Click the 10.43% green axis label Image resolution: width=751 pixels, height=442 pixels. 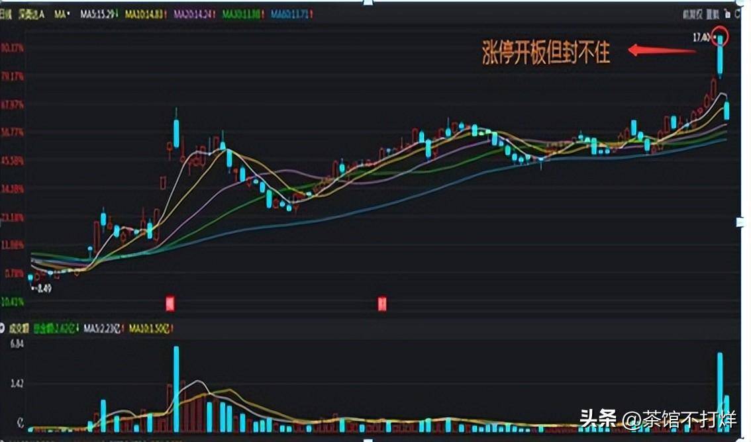coord(12,302)
